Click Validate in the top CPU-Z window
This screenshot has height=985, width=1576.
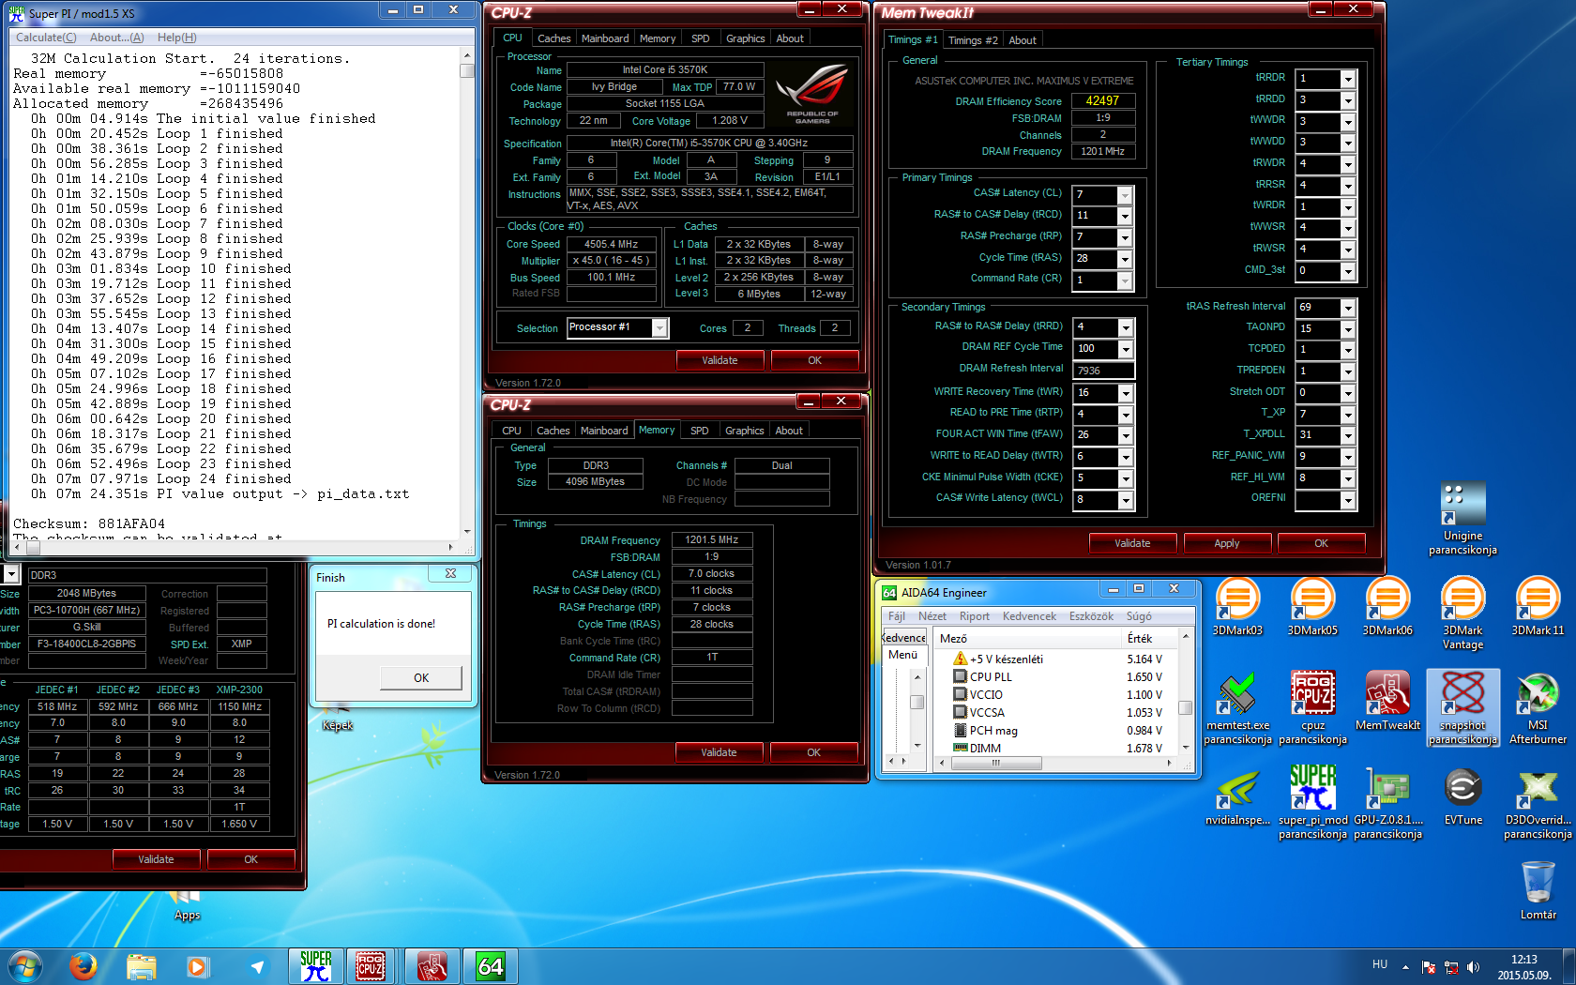click(x=720, y=360)
